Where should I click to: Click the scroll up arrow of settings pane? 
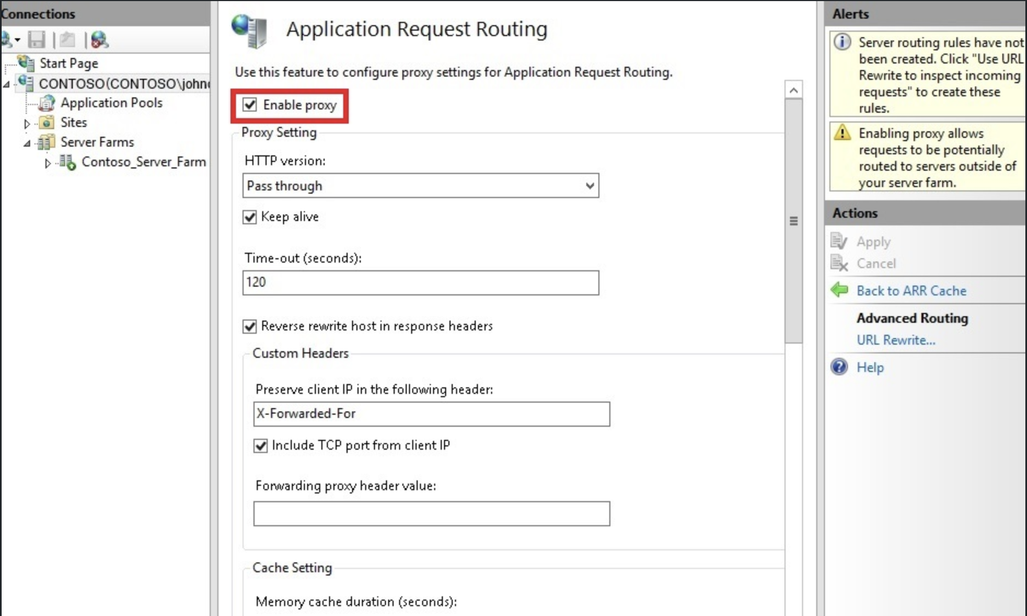(x=794, y=90)
